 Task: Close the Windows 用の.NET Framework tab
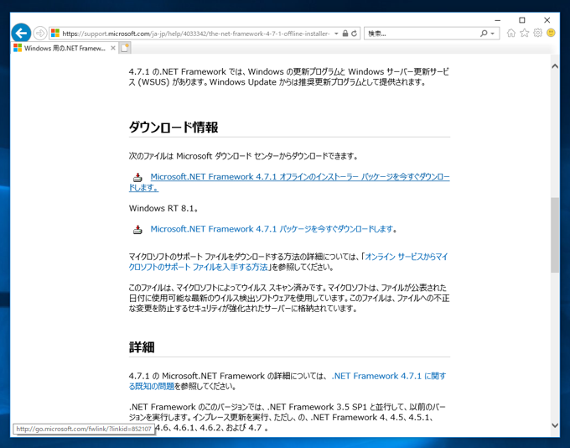113,48
